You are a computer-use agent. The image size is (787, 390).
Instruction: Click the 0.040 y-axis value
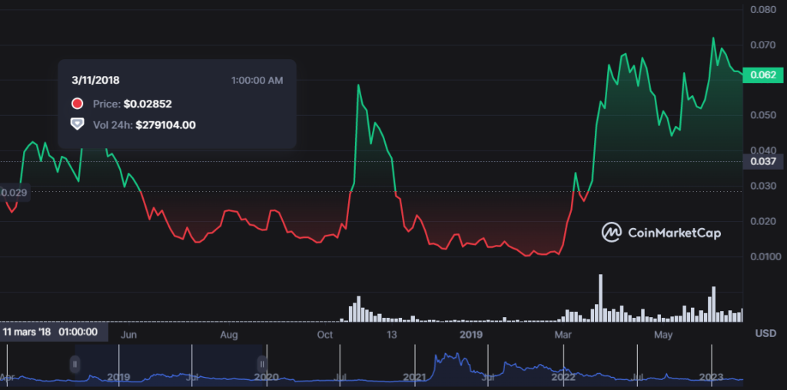(763, 150)
